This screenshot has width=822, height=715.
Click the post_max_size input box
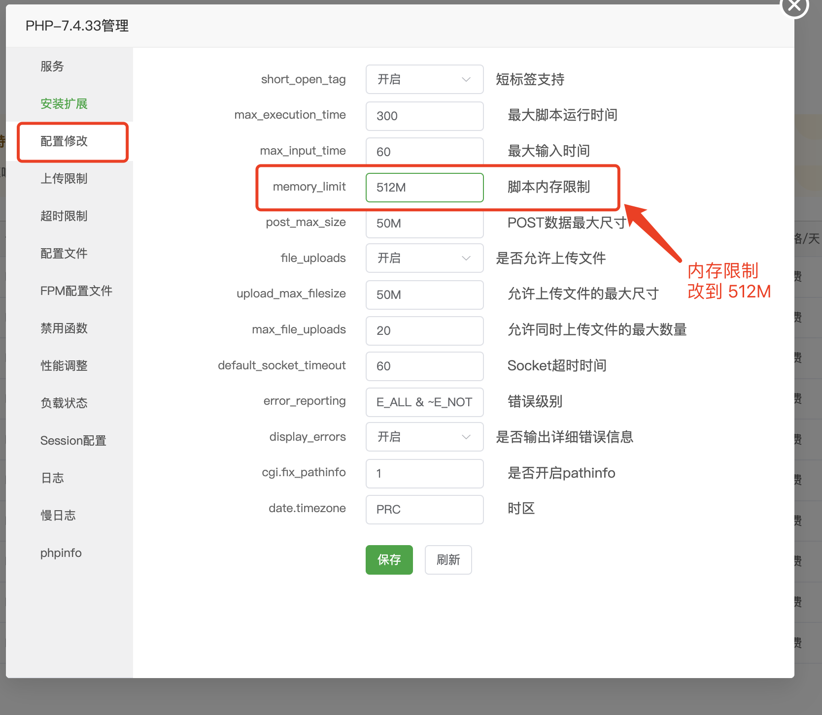point(424,224)
